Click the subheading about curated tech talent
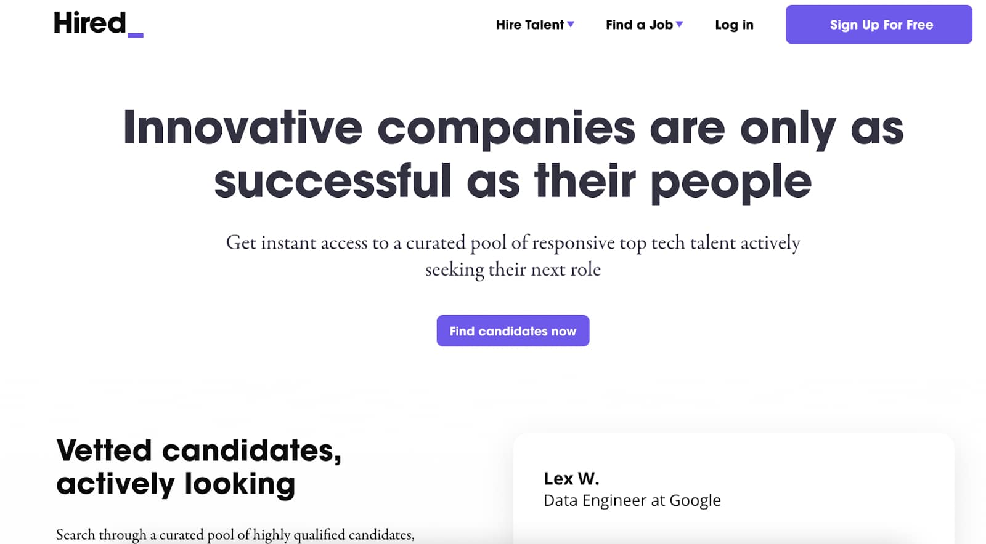This screenshot has height=544, width=986. click(x=513, y=255)
